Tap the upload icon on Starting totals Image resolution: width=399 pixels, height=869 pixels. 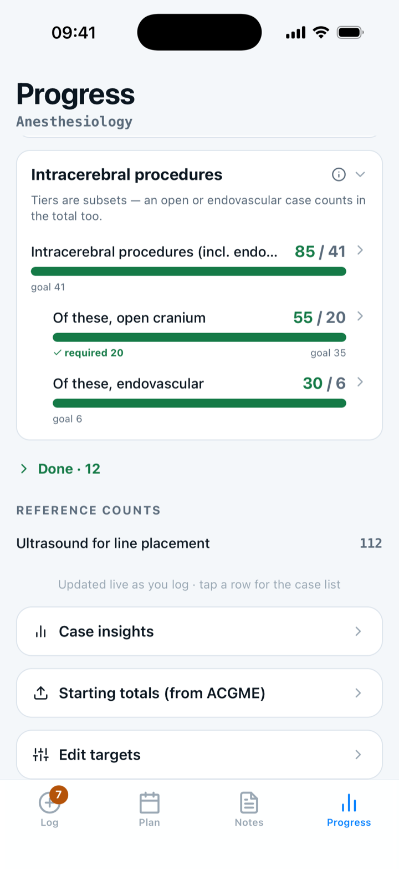tap(40, 693)
